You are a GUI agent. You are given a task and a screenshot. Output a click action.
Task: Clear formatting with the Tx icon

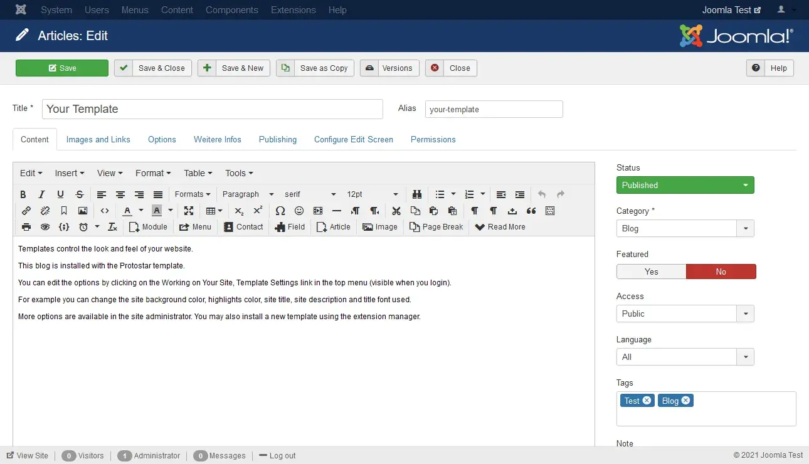tap(112, 227)
